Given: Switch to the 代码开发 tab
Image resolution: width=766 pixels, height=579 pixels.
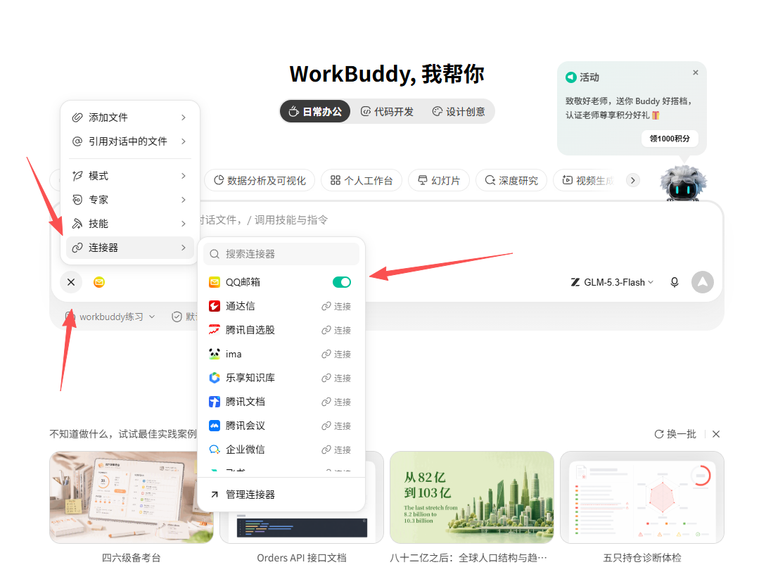Looking at the screenshot, I should click(388, 112).
